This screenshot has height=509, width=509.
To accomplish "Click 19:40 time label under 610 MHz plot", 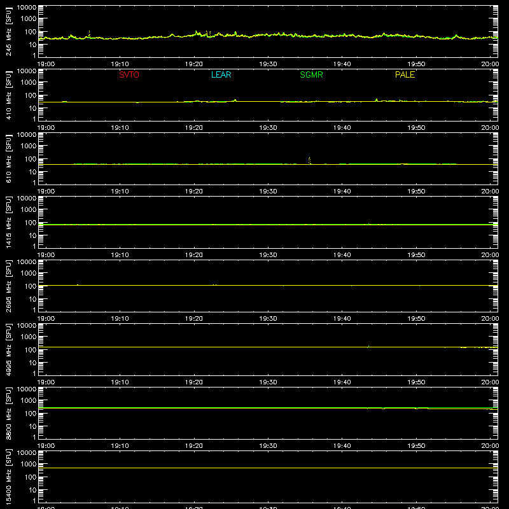I will [x=342, y=192].
